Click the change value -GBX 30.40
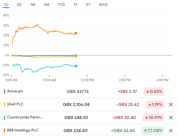 (x=124, y=118)
